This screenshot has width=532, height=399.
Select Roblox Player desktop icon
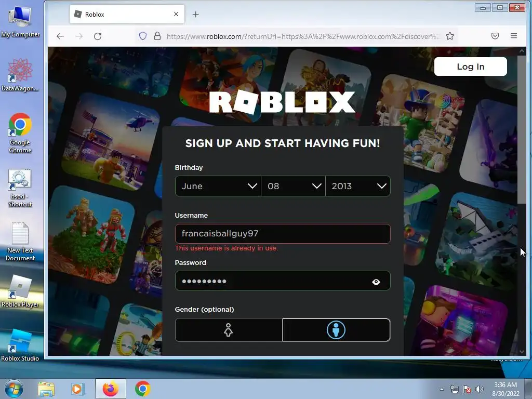point(20,291)
